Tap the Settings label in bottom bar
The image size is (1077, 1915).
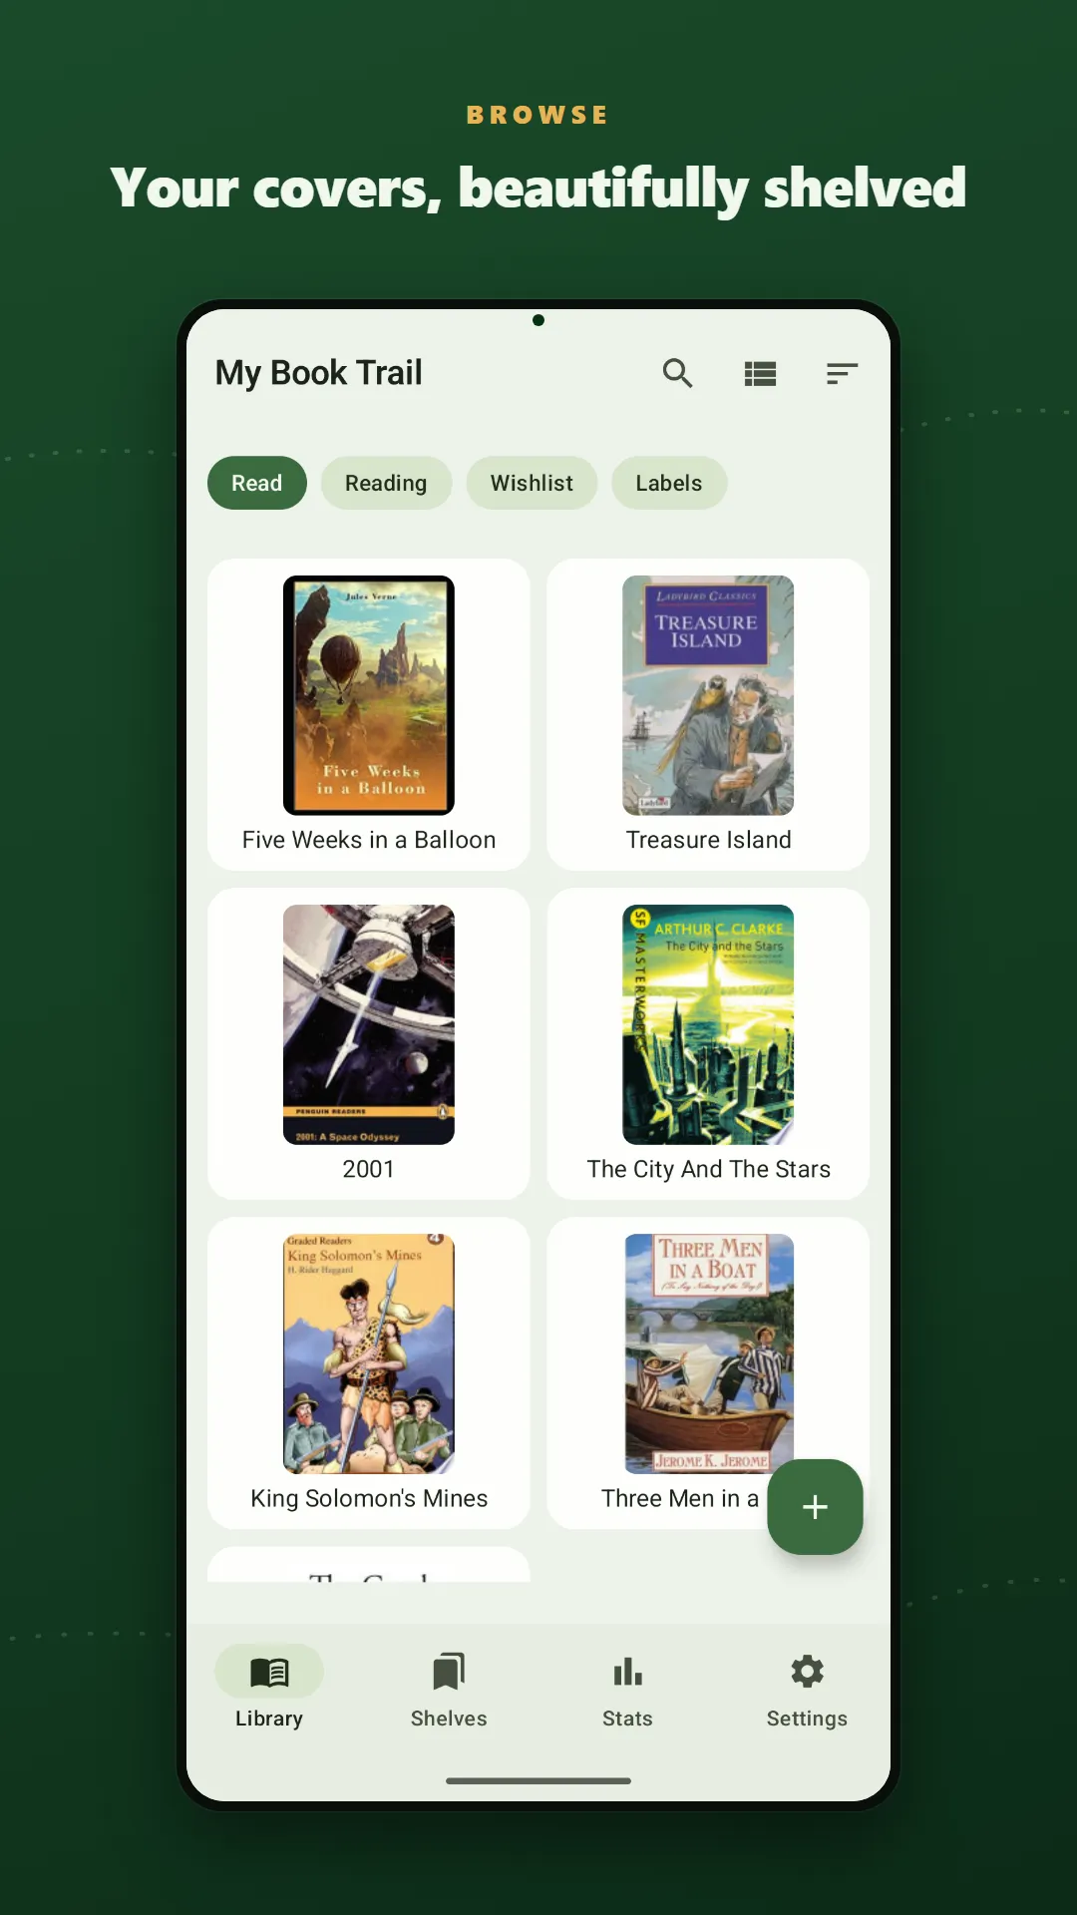point(807,1719)
